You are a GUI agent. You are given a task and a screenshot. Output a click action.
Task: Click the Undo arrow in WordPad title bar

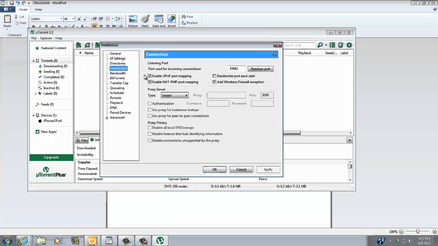pos(18,3)
